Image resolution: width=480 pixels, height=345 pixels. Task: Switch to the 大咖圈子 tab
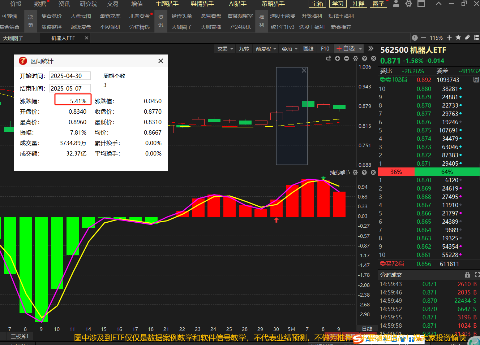pos(13,38)
